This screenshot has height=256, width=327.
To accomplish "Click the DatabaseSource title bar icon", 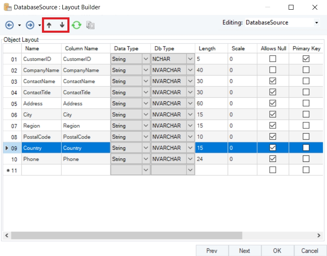I will pyautogui.click(x=7, y=7).
